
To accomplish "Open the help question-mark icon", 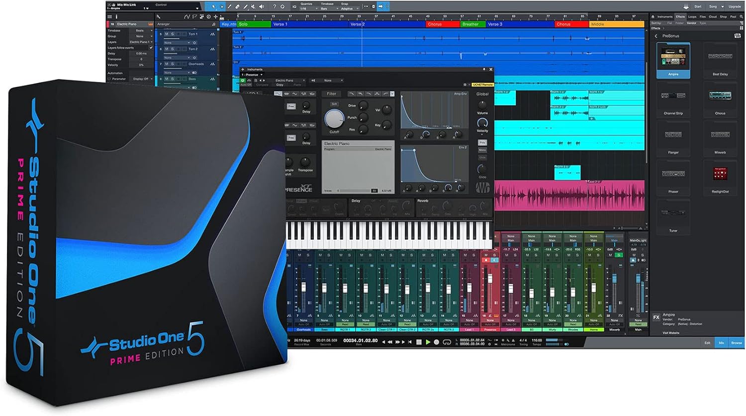I will (274, 7).
